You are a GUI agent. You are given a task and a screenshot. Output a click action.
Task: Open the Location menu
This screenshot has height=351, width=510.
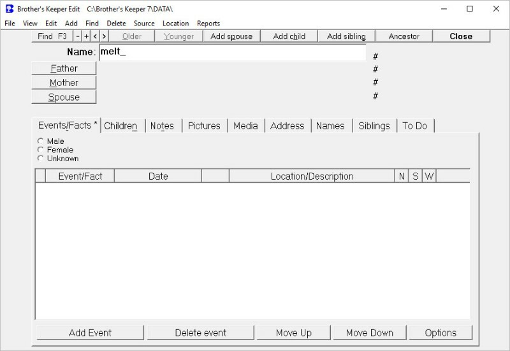coord(175,24)
